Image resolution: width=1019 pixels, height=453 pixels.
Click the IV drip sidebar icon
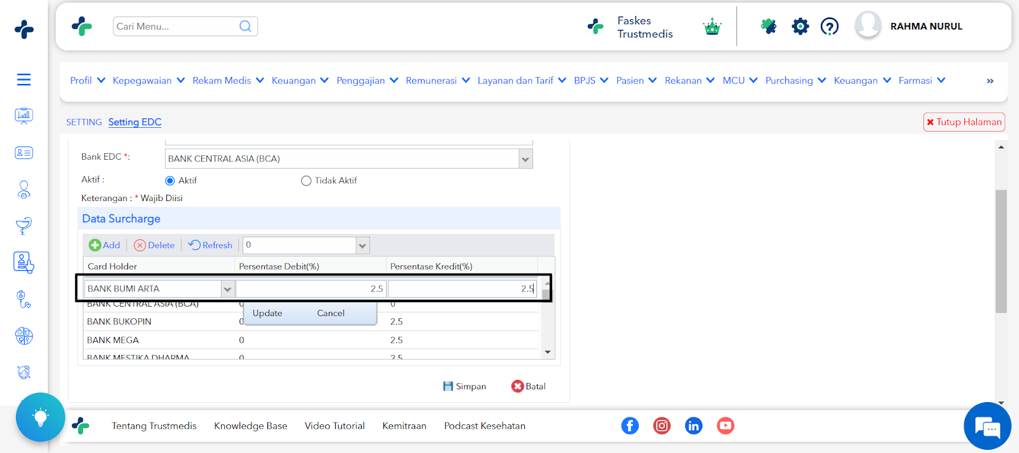[24, 299]
